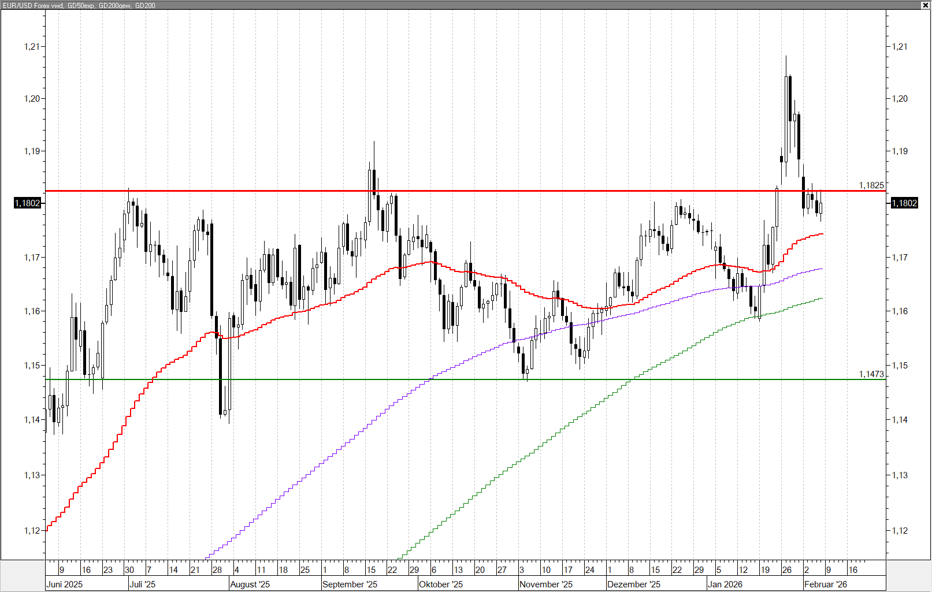Select the Juni 2025 month label

64,584
